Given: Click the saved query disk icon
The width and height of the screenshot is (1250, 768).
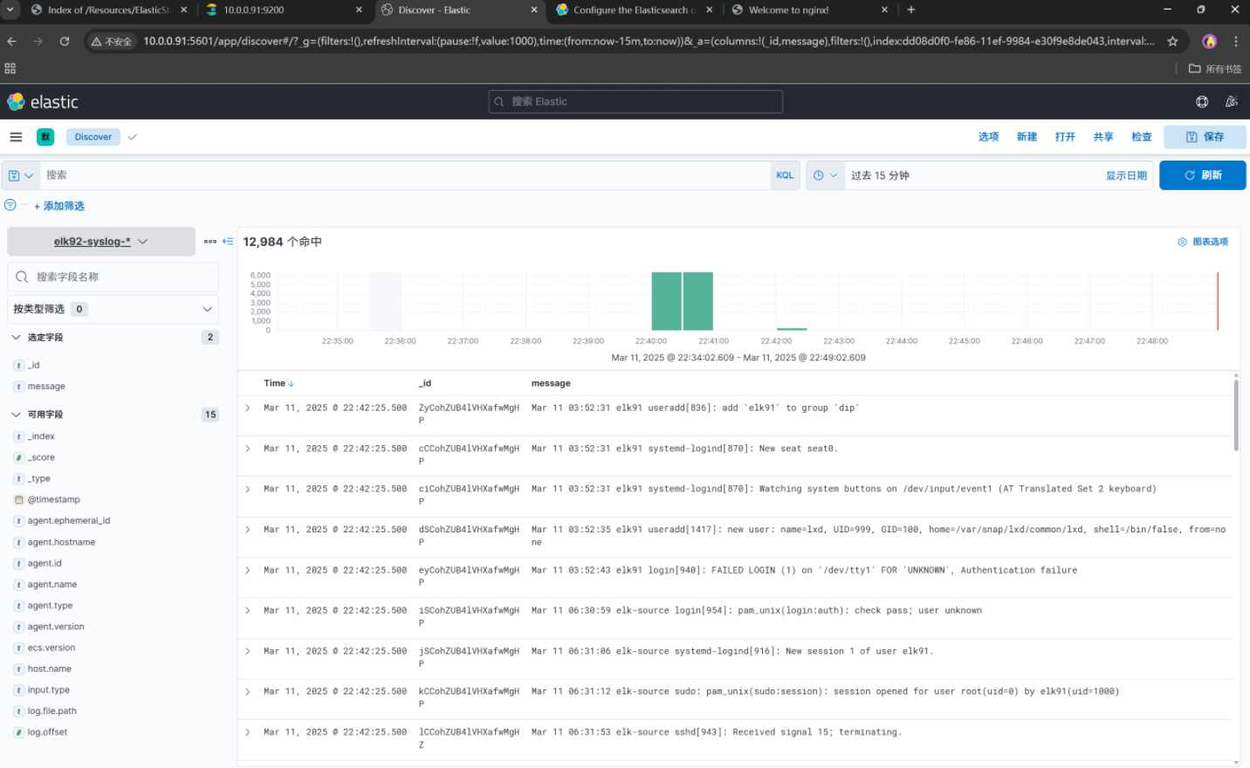Looking at the screenshot, I should pyautogui.click(x=20, y=175).
